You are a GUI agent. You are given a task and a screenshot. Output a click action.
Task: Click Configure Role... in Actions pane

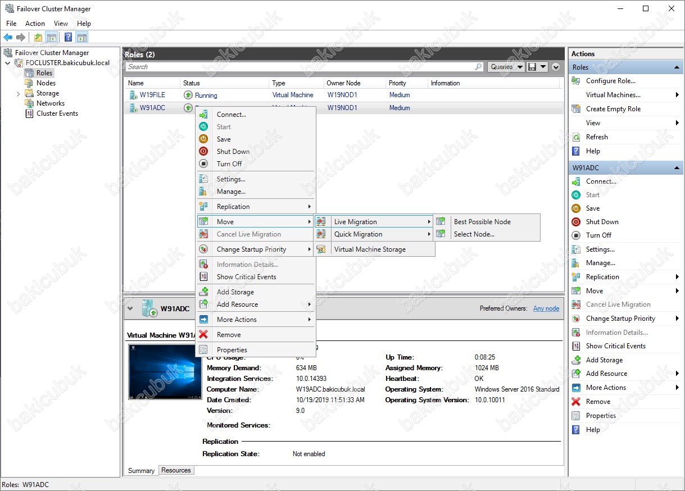(x=610, y=81)
